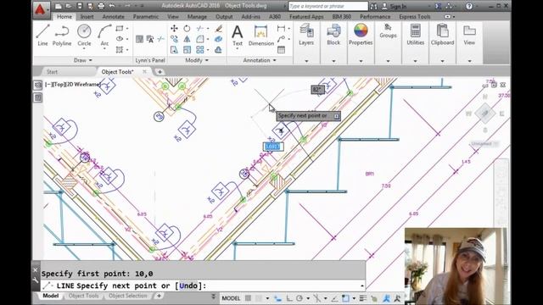This screenshot has width=543, height=305.
Task: Expand the Block panel dropdown
Action: [333, 61]
